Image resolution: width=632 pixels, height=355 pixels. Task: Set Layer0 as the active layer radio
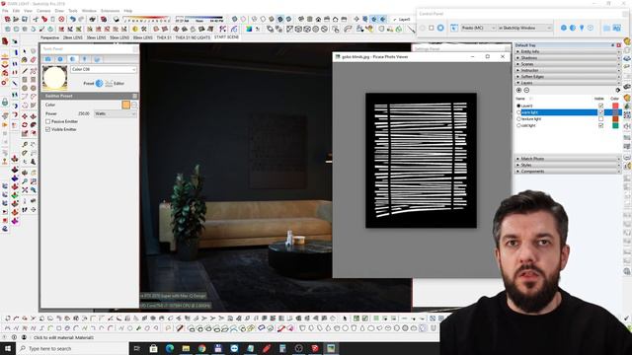tap(518, 106)
